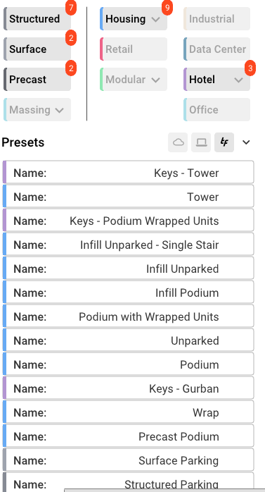265x492 pixels.
Task: Select the TestFit presets icon
Action: (224, 142)
